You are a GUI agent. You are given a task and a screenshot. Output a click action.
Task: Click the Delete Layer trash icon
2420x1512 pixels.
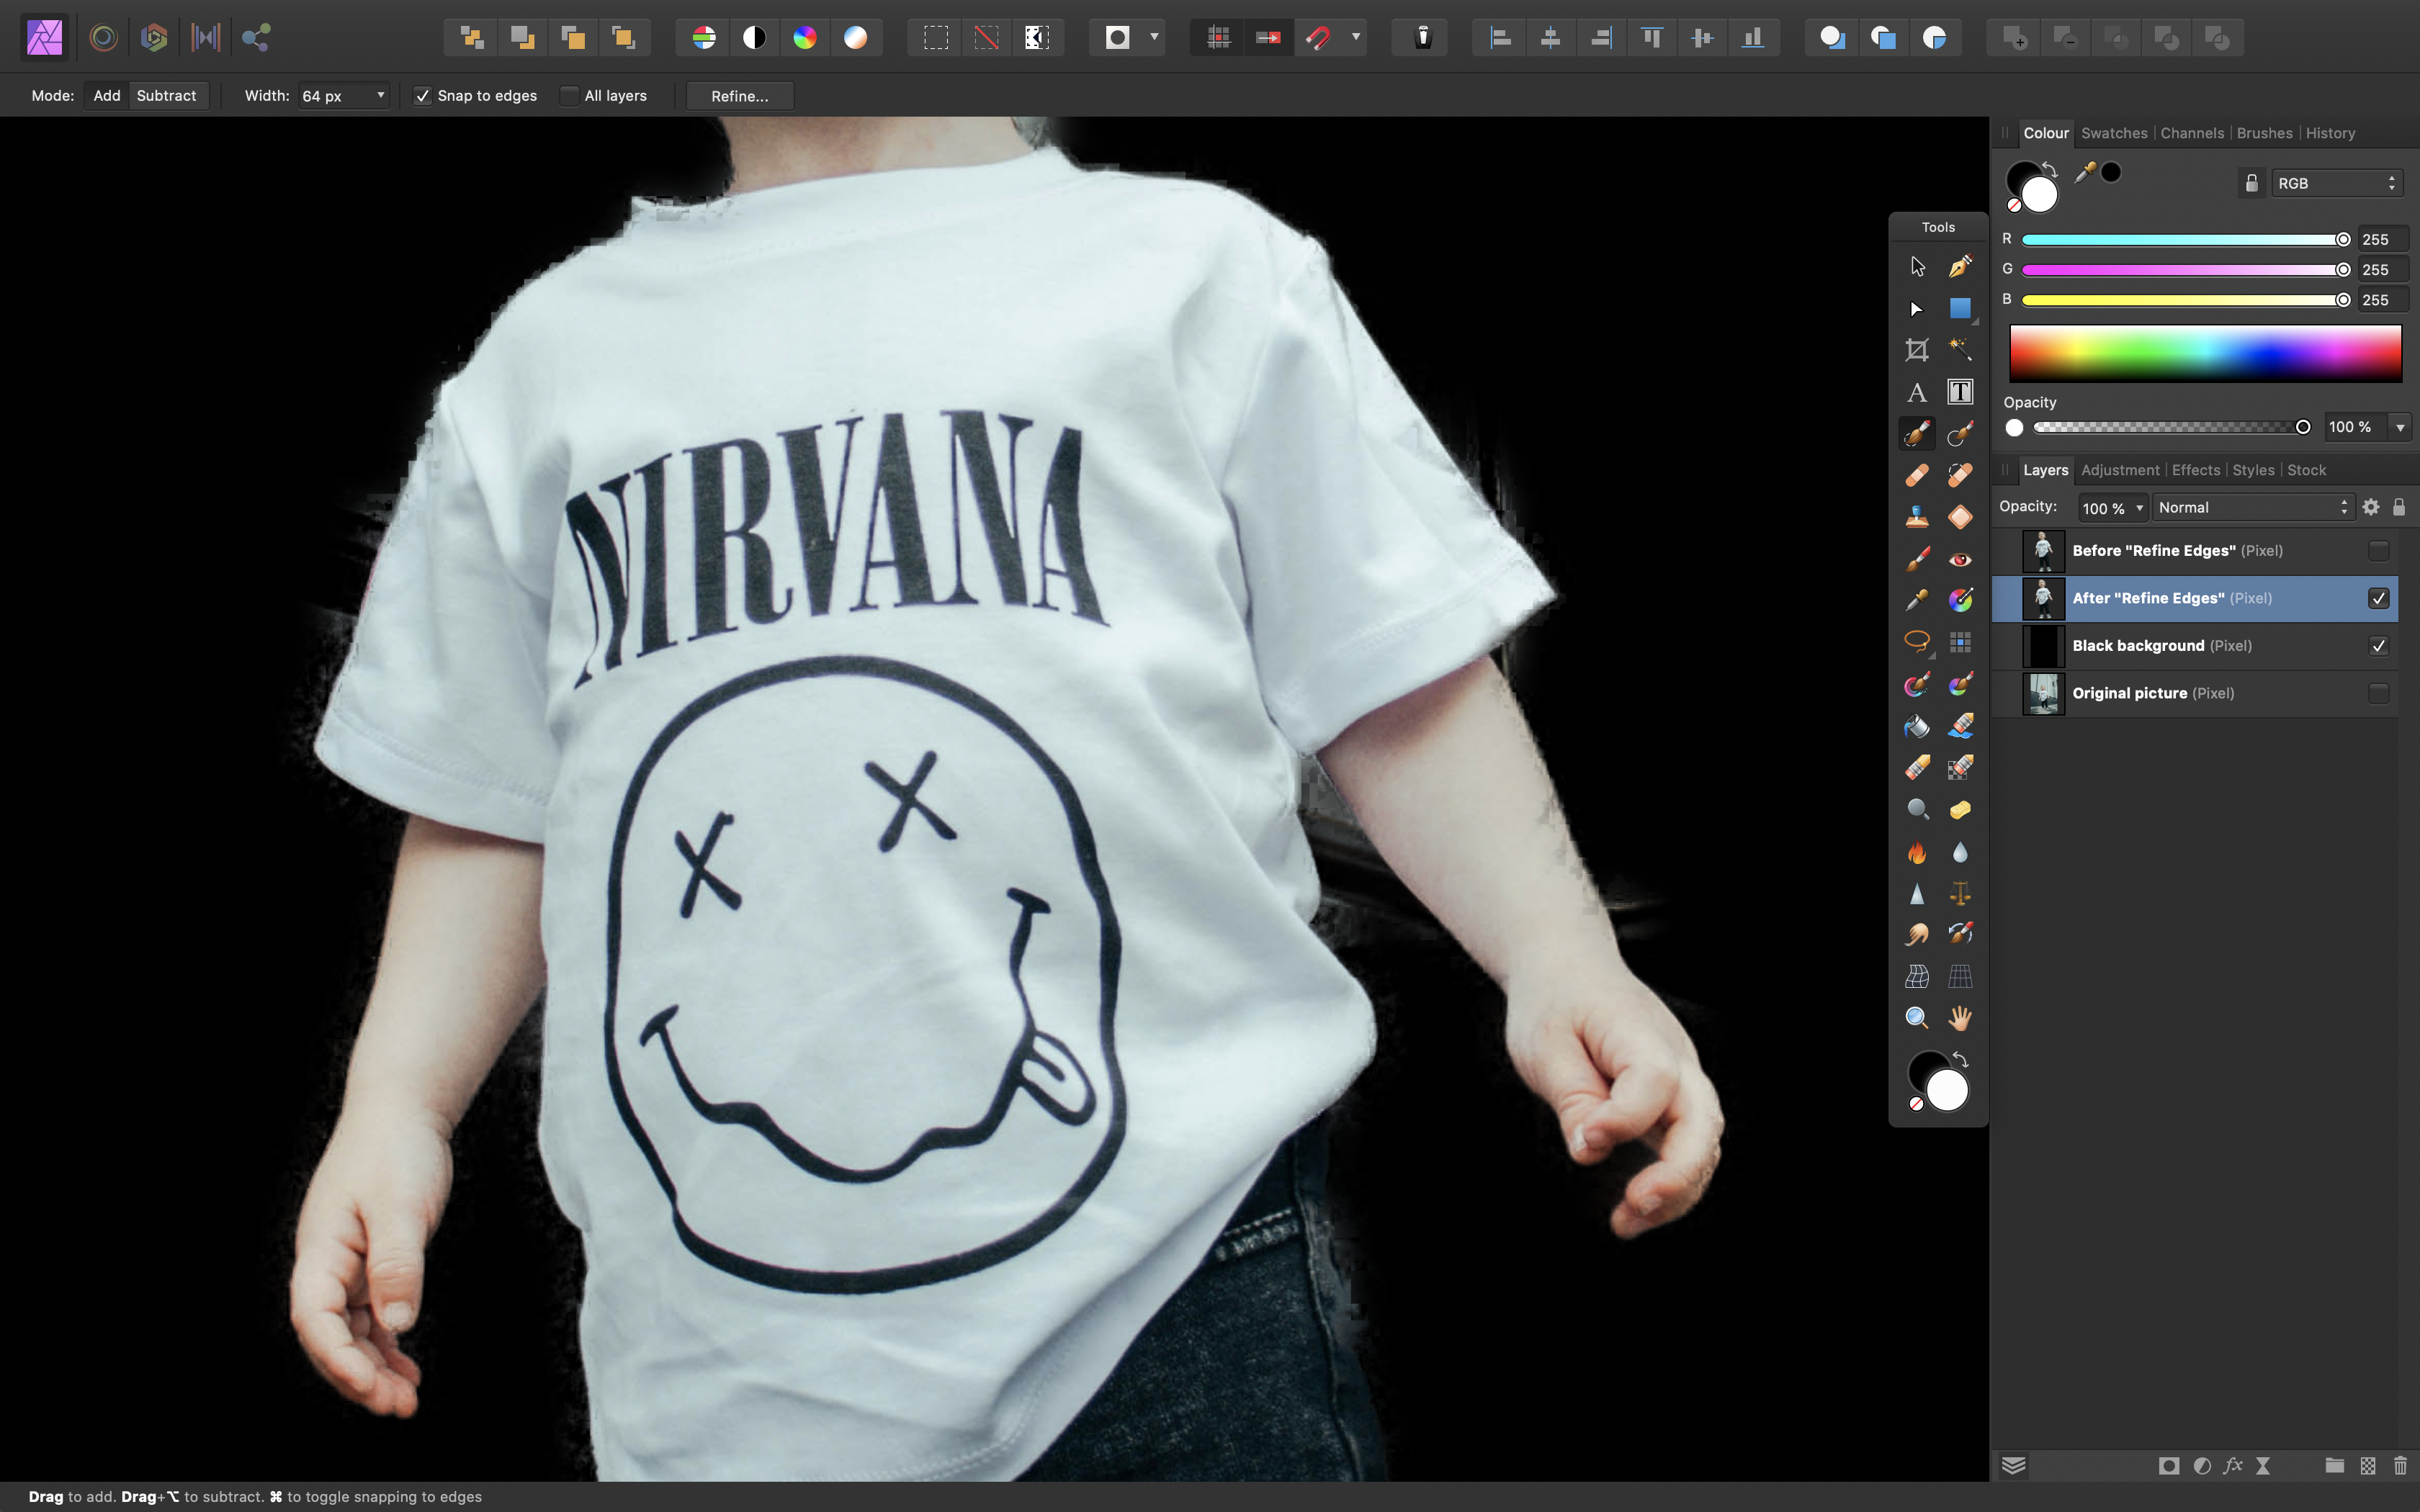coord(2400,1466)
